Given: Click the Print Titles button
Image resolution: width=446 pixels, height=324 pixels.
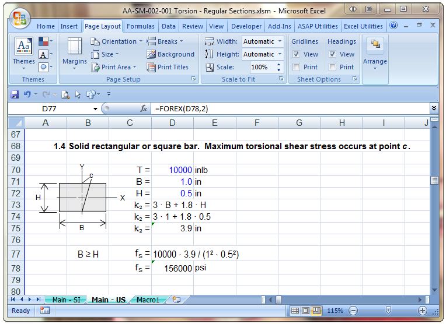Looking at the screenshot, I should [x=168, y=67].
